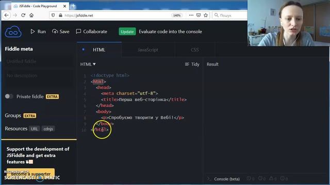Save page to Pocket
Image resolution: width=330 pixels, height=185 pixels.
point(199,15)
